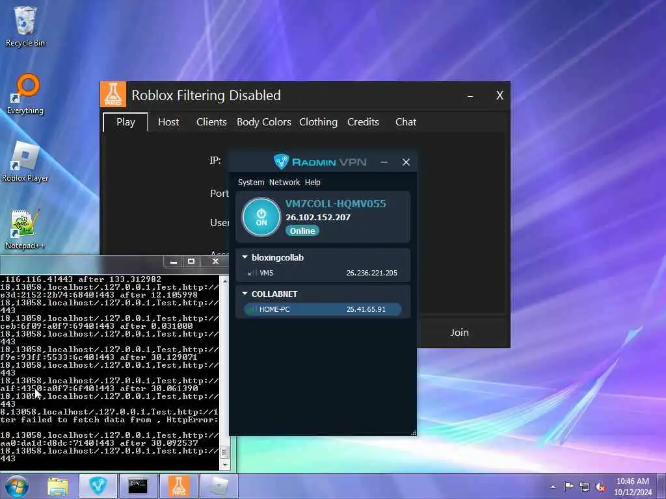Click the console scrollbar down arrow
Viewport: 666px width, 499px height.
tap(224, 465)
